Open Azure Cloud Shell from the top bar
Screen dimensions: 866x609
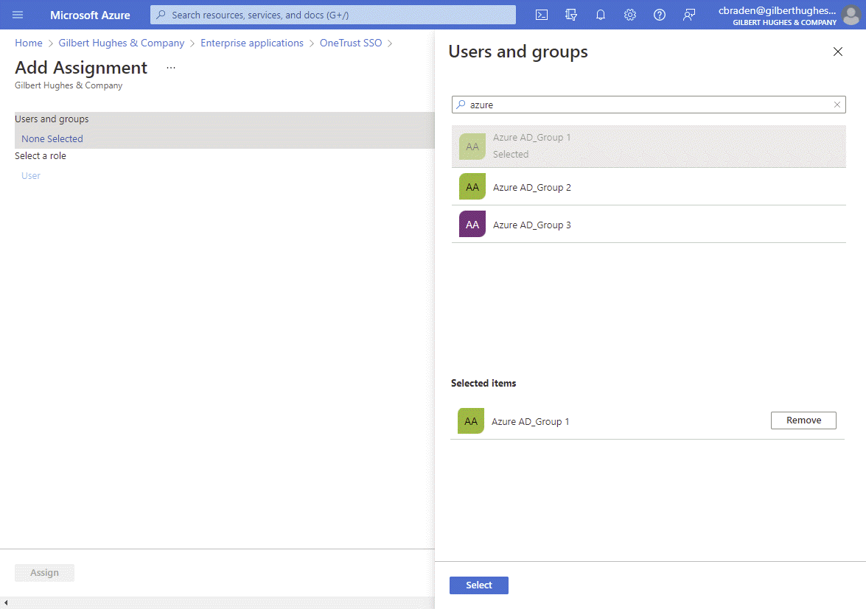[x=542, y=15]
